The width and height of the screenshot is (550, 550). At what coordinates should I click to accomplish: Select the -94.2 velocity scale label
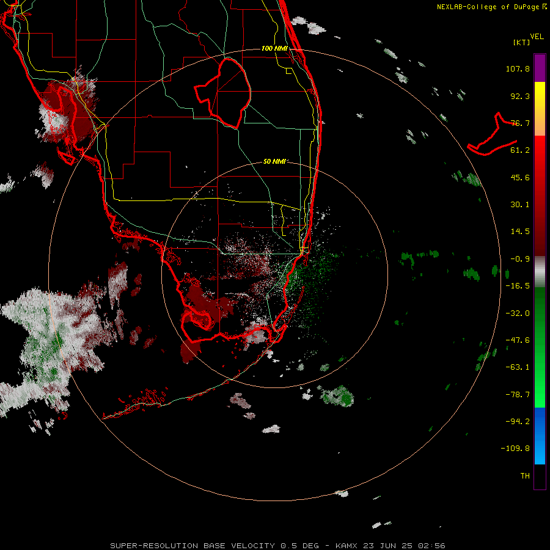[x=518, y=422]
